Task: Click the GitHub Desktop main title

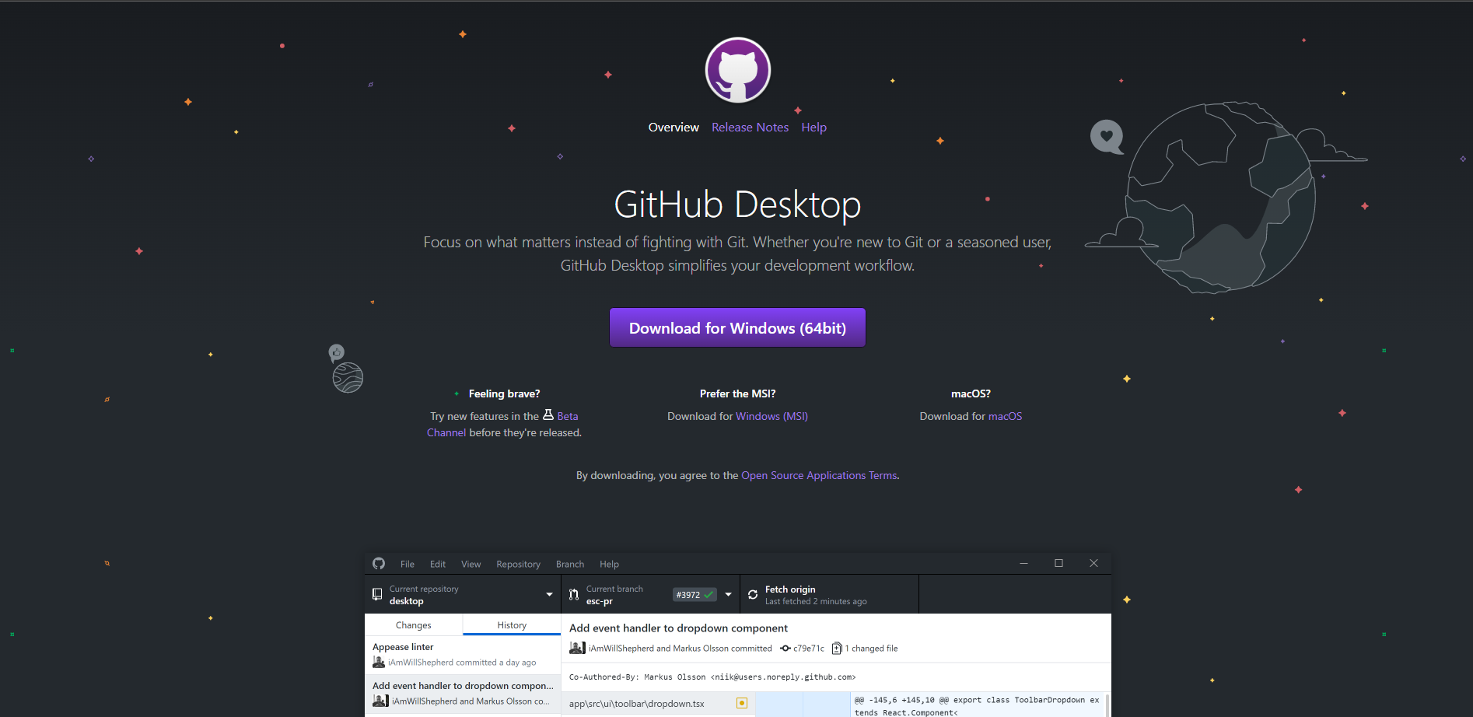Action: click(x=737, y=205)
